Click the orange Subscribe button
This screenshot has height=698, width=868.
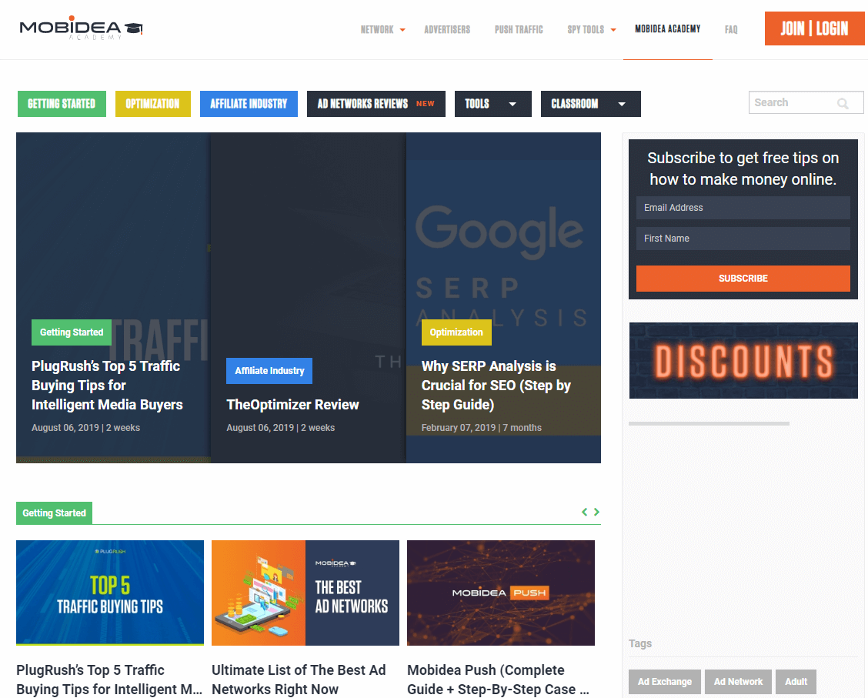[743, 279]
